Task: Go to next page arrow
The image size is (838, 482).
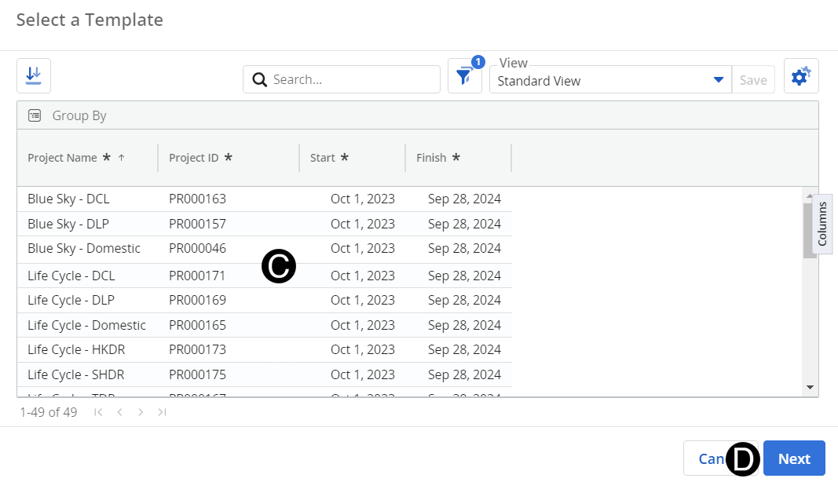Action: pyautogui.click(x=141, y=412)
